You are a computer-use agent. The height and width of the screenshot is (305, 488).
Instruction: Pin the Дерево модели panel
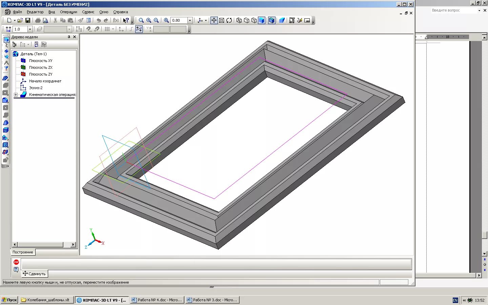(69, 37)
